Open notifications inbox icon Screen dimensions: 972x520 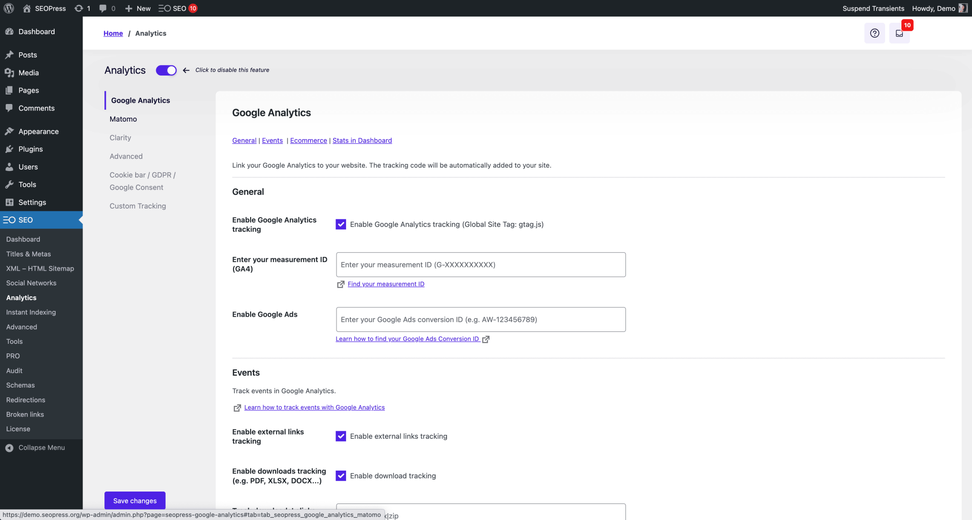click(x=899, y=33)
